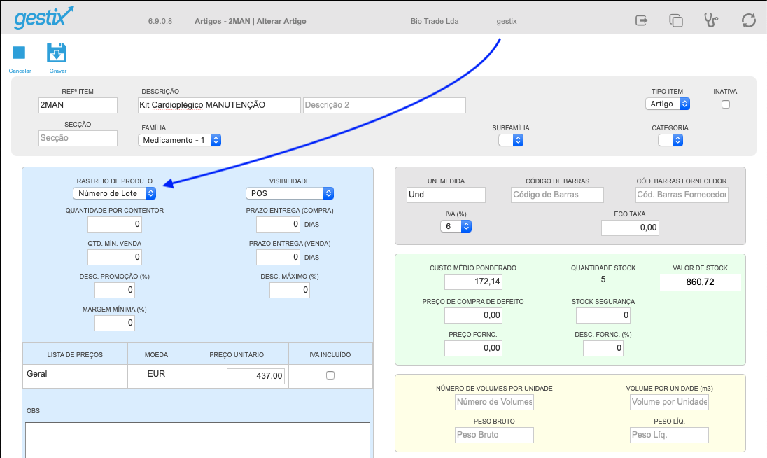The width and height of the screenshot is (767, 458).
Task: Toggle the Inativa checkbox
Action: (726, 104)
